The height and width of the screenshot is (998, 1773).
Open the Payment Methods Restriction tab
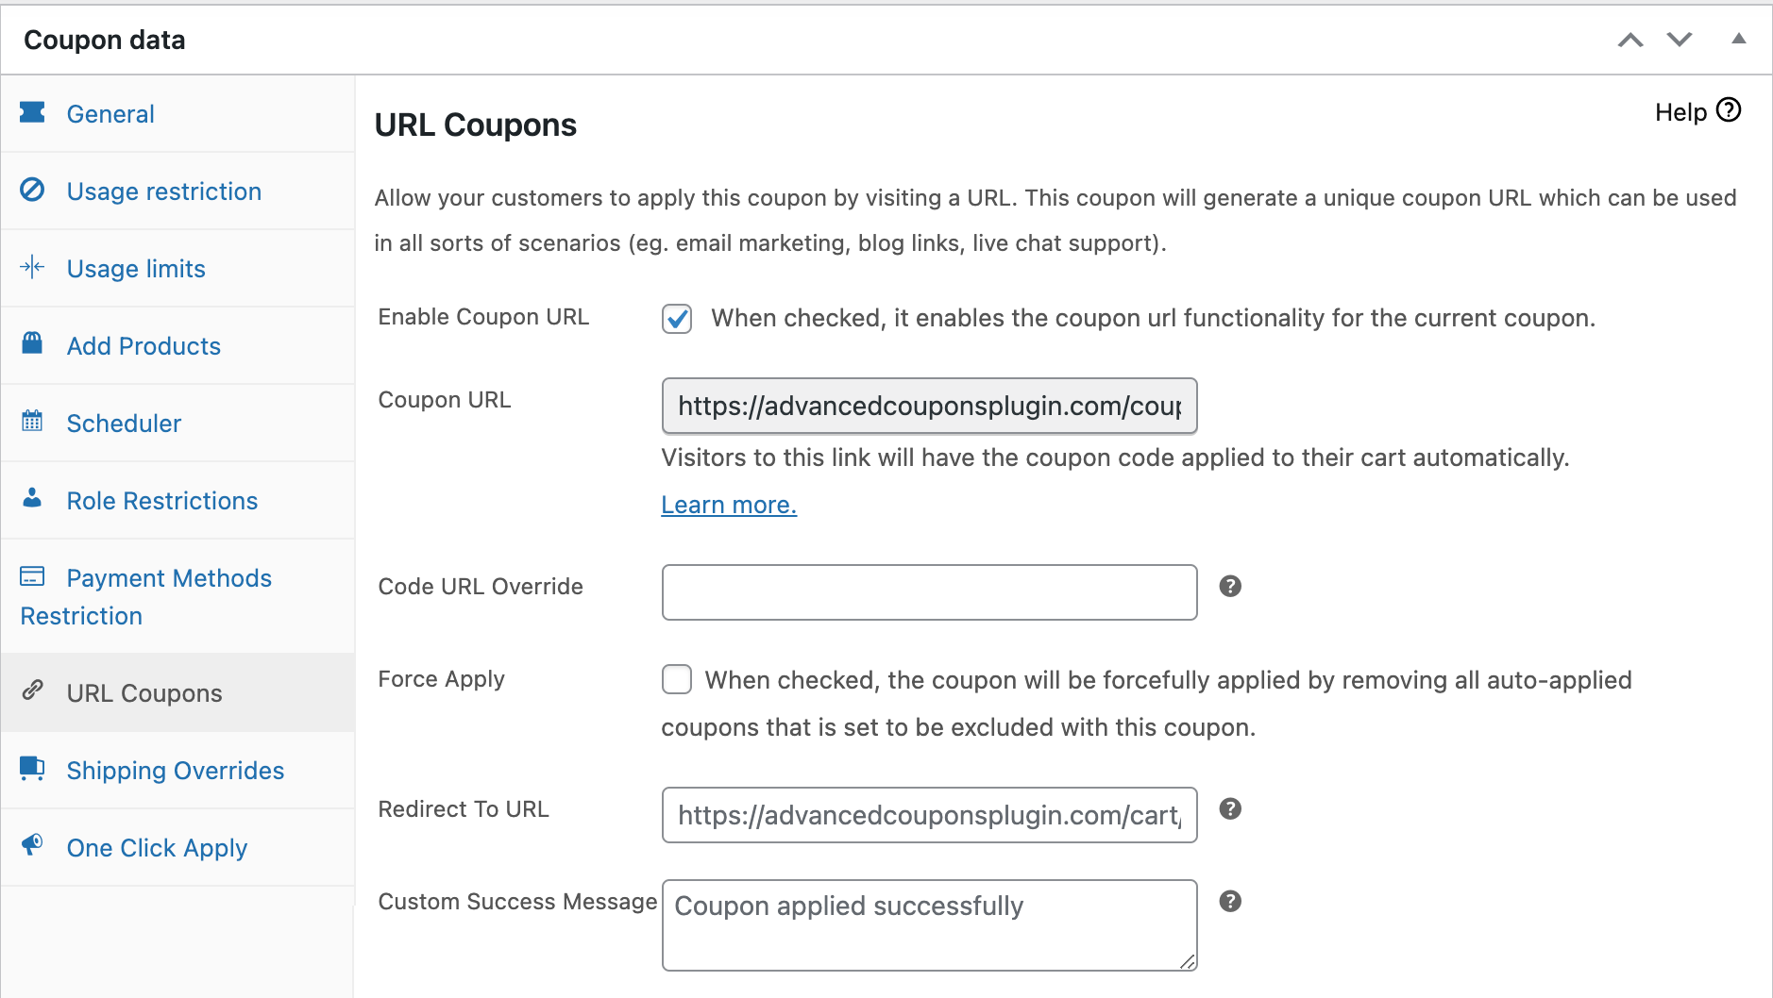point(168,578)
